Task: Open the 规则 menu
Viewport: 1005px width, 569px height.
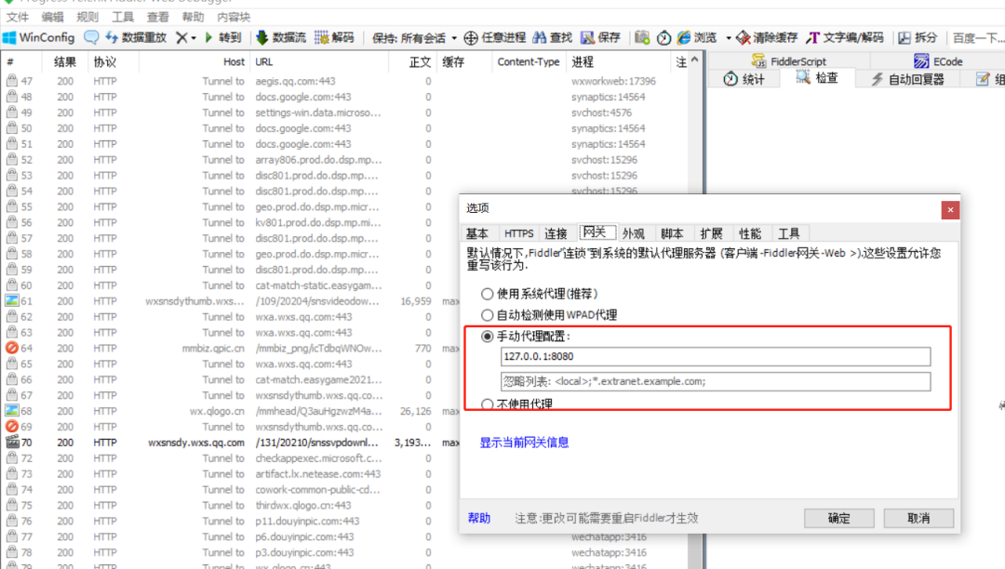Action: [x=87, y=17]
